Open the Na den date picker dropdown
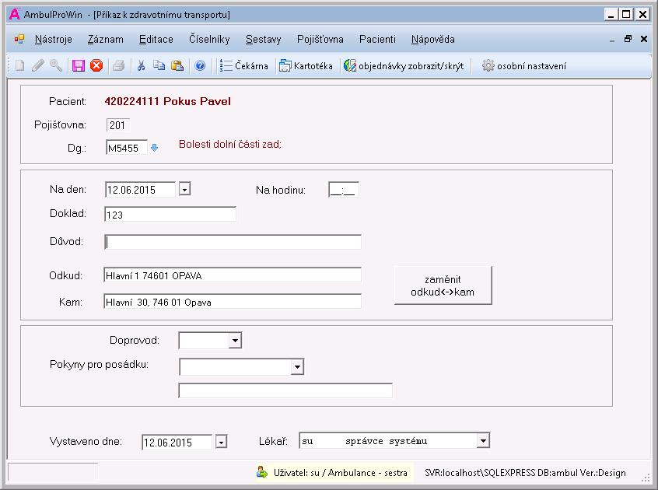Image resolution: width=658 pixels, height=490 pixels. 184,189
